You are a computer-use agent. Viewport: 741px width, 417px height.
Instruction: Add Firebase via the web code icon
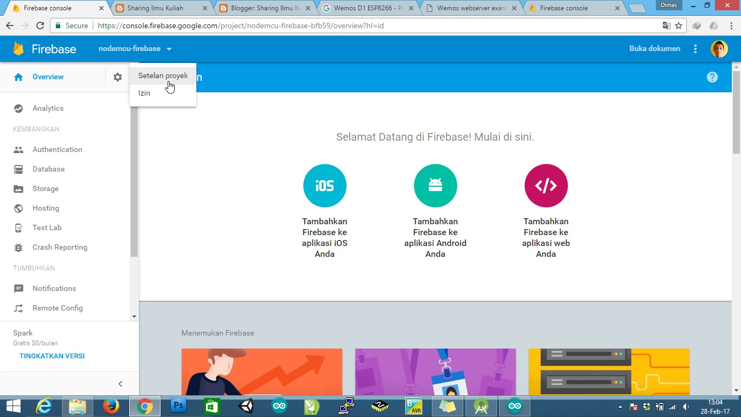pos(546,186)
